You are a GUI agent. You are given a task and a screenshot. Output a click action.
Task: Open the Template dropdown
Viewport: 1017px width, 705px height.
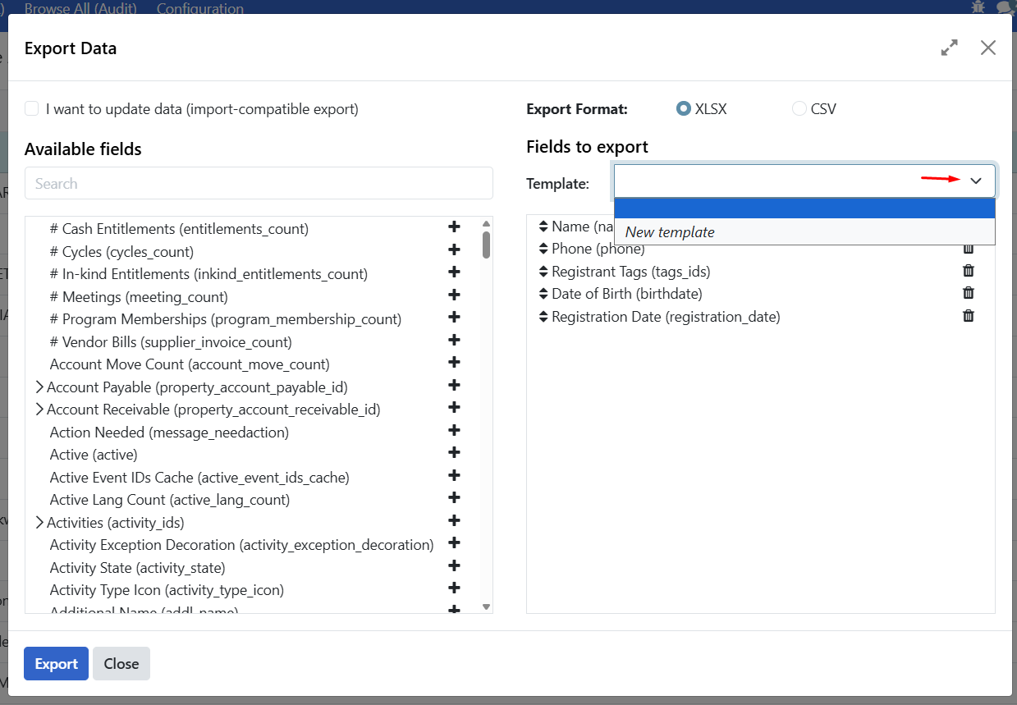[x=976, y=180]
